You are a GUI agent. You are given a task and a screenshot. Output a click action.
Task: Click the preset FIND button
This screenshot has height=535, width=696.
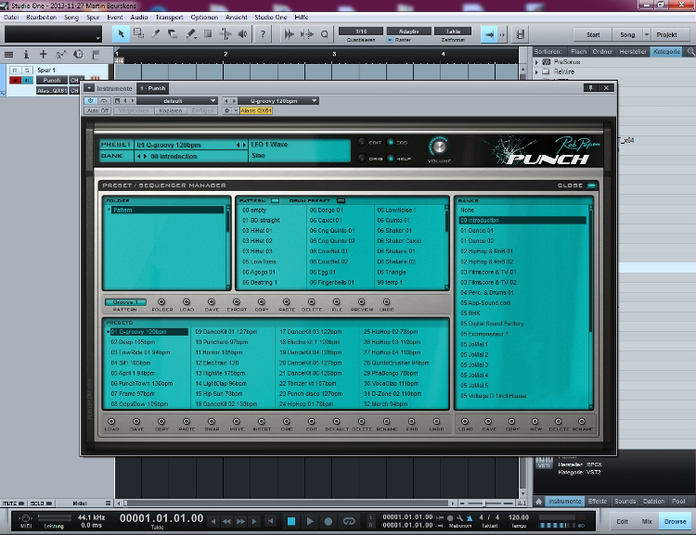click(411, 422)
